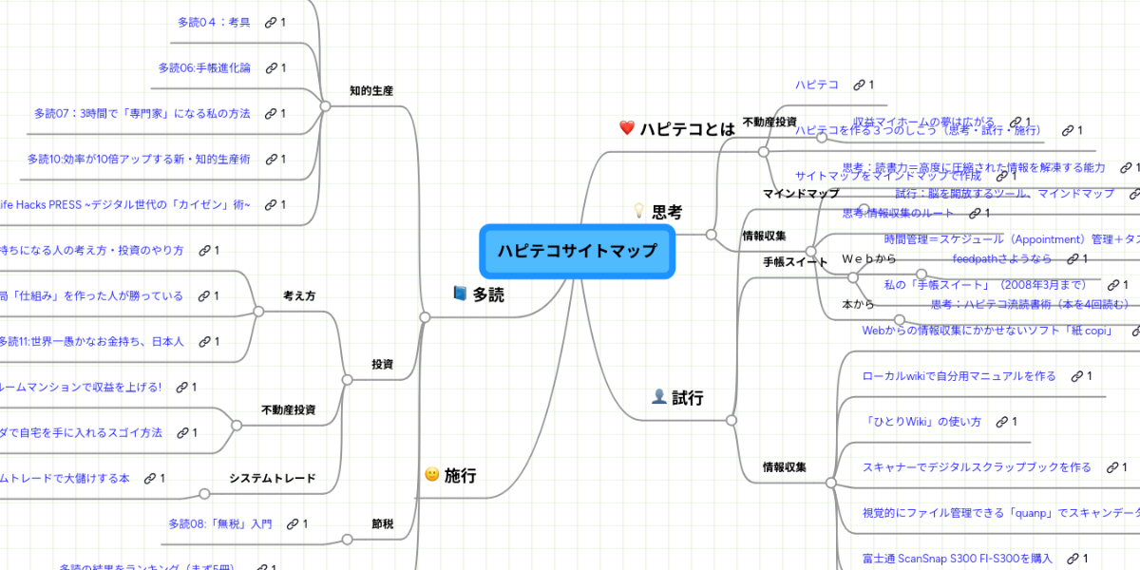Click link icon after Hacks PRESS「カイゼン」術 node

[x=271, y=204]
